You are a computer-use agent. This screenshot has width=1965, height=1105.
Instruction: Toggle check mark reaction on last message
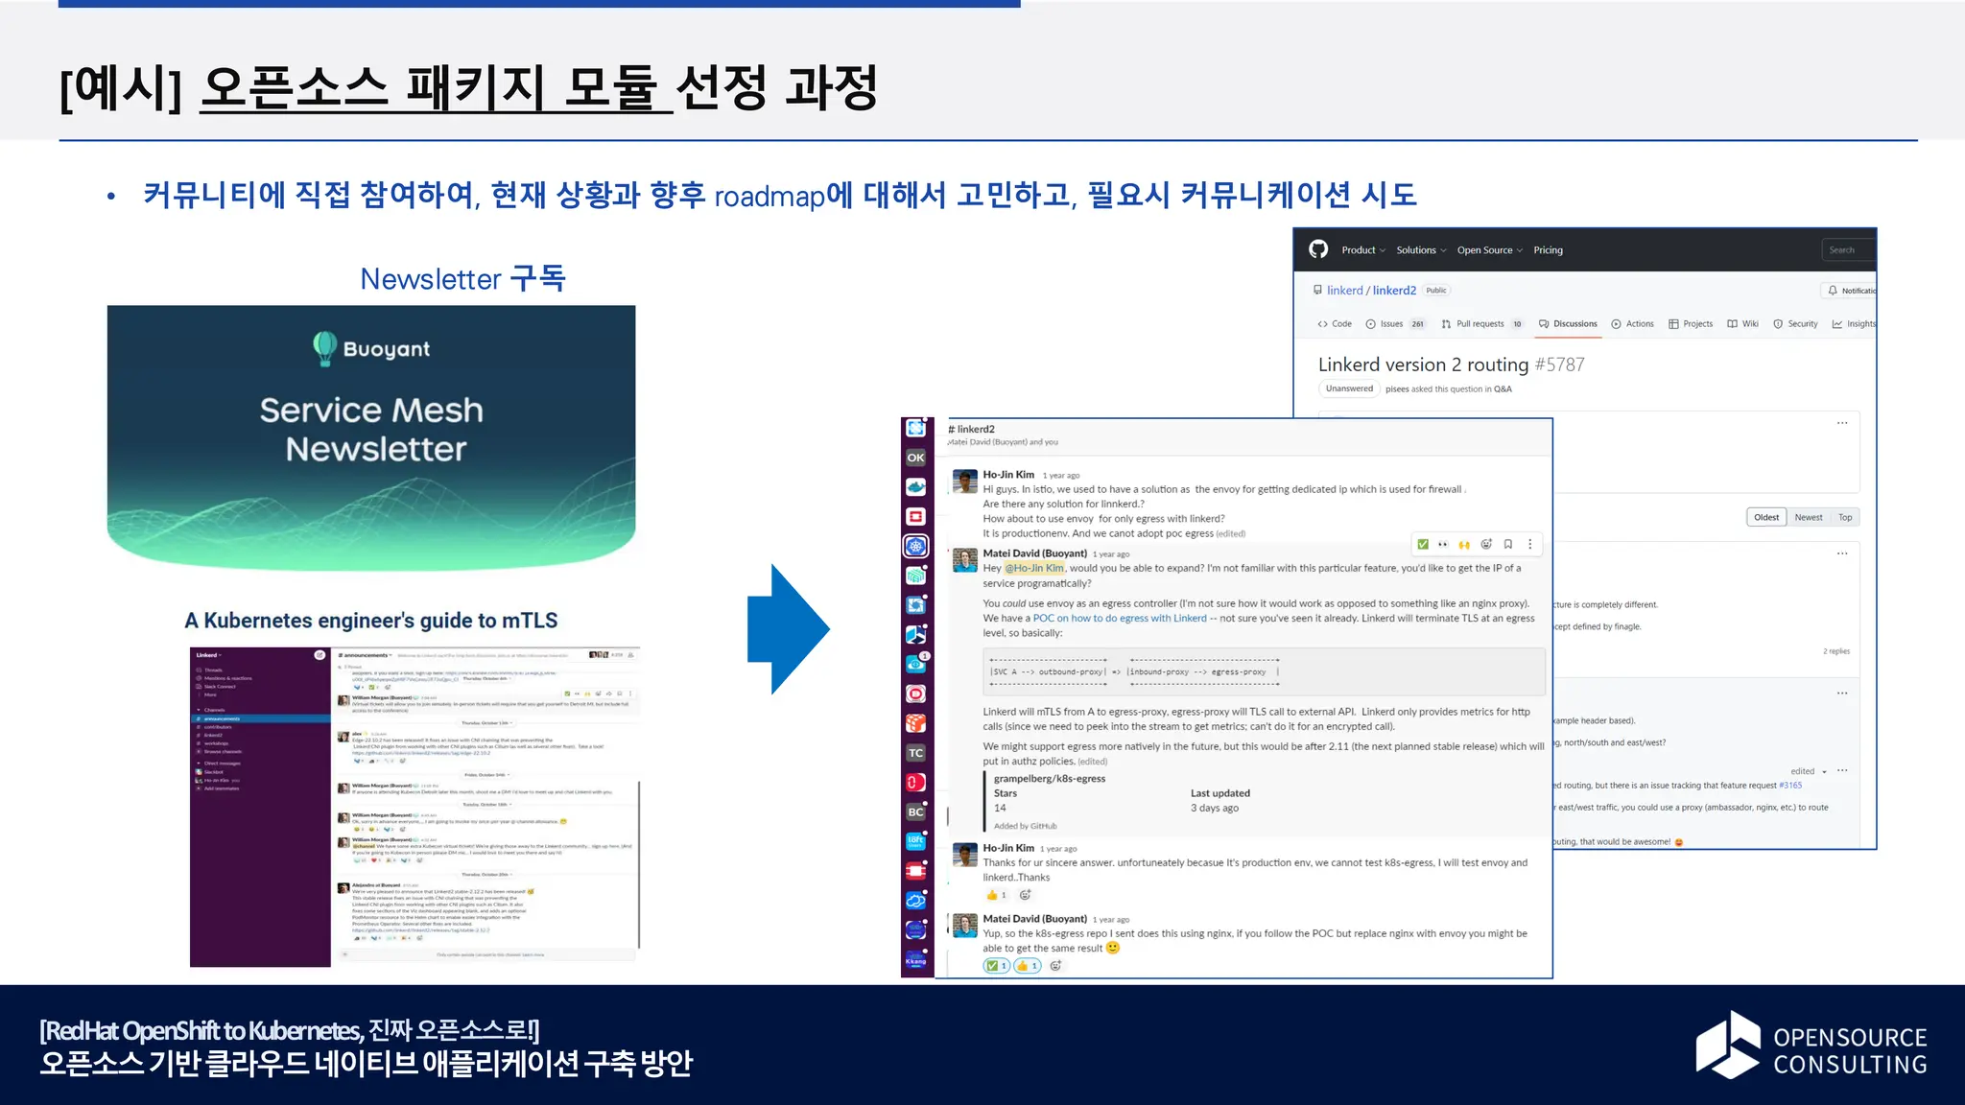(x=996, y=966)
